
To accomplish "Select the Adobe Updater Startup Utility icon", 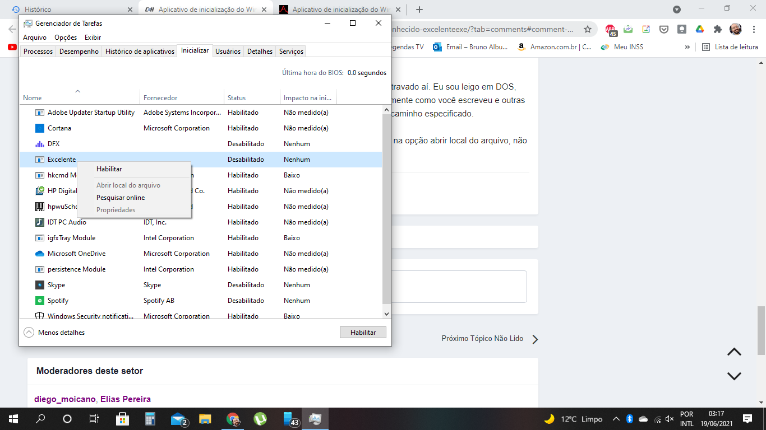I will 40,113.
